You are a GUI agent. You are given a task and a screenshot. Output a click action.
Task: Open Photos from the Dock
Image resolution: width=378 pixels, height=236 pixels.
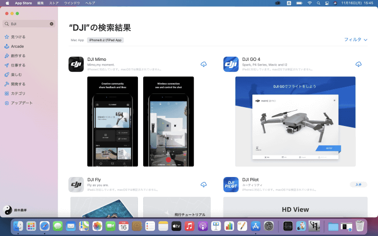tap(97, 226)
